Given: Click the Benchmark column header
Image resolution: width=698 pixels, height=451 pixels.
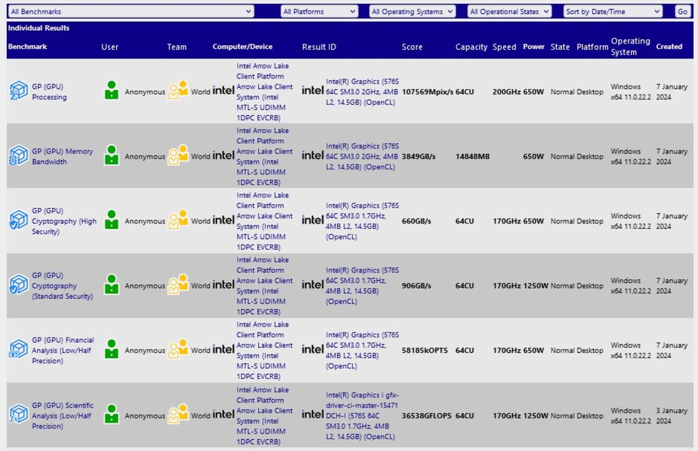Looking at the screenshot, I should 28,46.
